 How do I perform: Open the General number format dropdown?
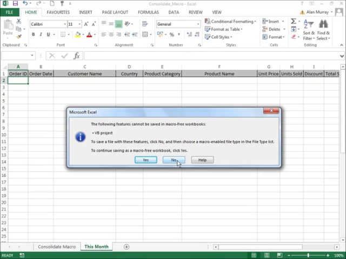(x=198, y=24)
